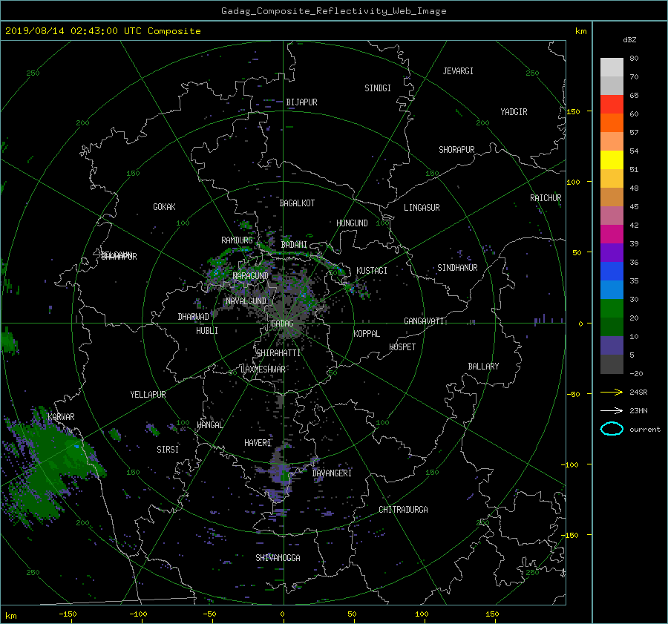Select the light gray 70-80 dBZ swatch

pos(612,68)
